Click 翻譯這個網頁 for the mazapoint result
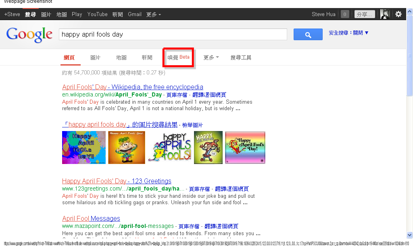 [x=221, y=226]
